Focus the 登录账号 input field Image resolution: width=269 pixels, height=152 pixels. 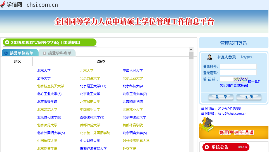pyautogui.click(x=238, y=66)
